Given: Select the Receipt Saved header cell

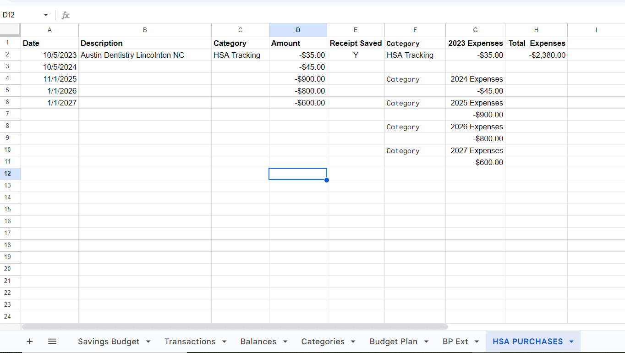Looking at the screenshot, I should pos(356,43).
